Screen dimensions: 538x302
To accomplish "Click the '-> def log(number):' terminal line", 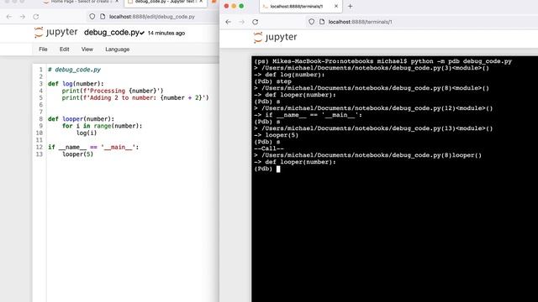I will click(289, 75).
